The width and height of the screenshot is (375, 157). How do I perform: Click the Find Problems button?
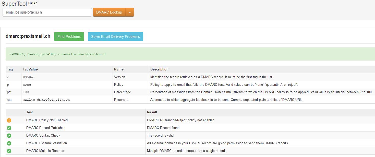click(69, 37)
